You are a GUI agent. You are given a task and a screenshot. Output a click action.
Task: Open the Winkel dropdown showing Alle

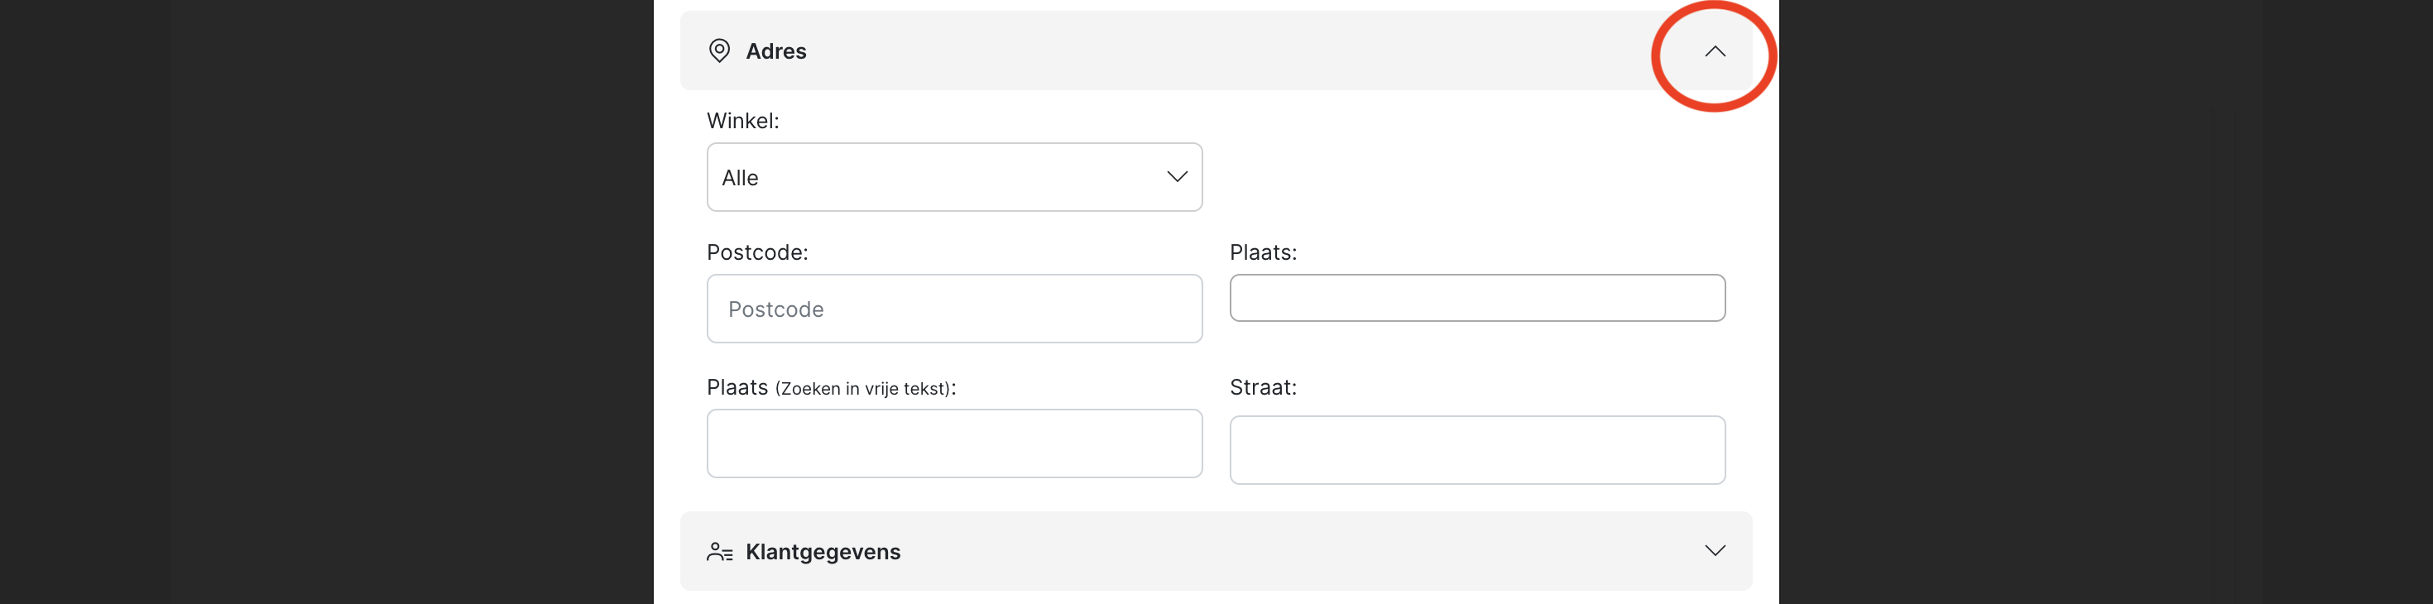coord(953,177)
